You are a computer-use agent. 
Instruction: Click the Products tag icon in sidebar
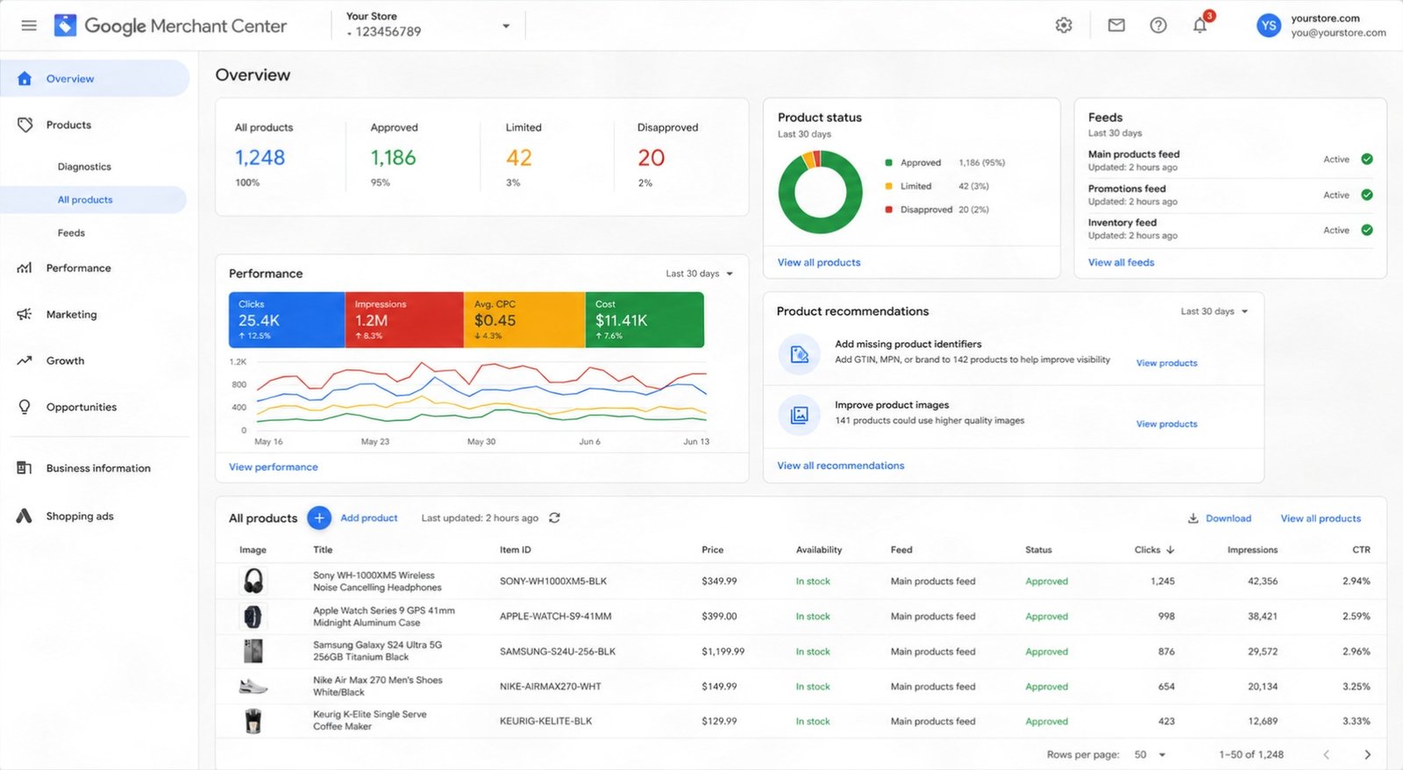pyautogui.click(x=25, y=125)
